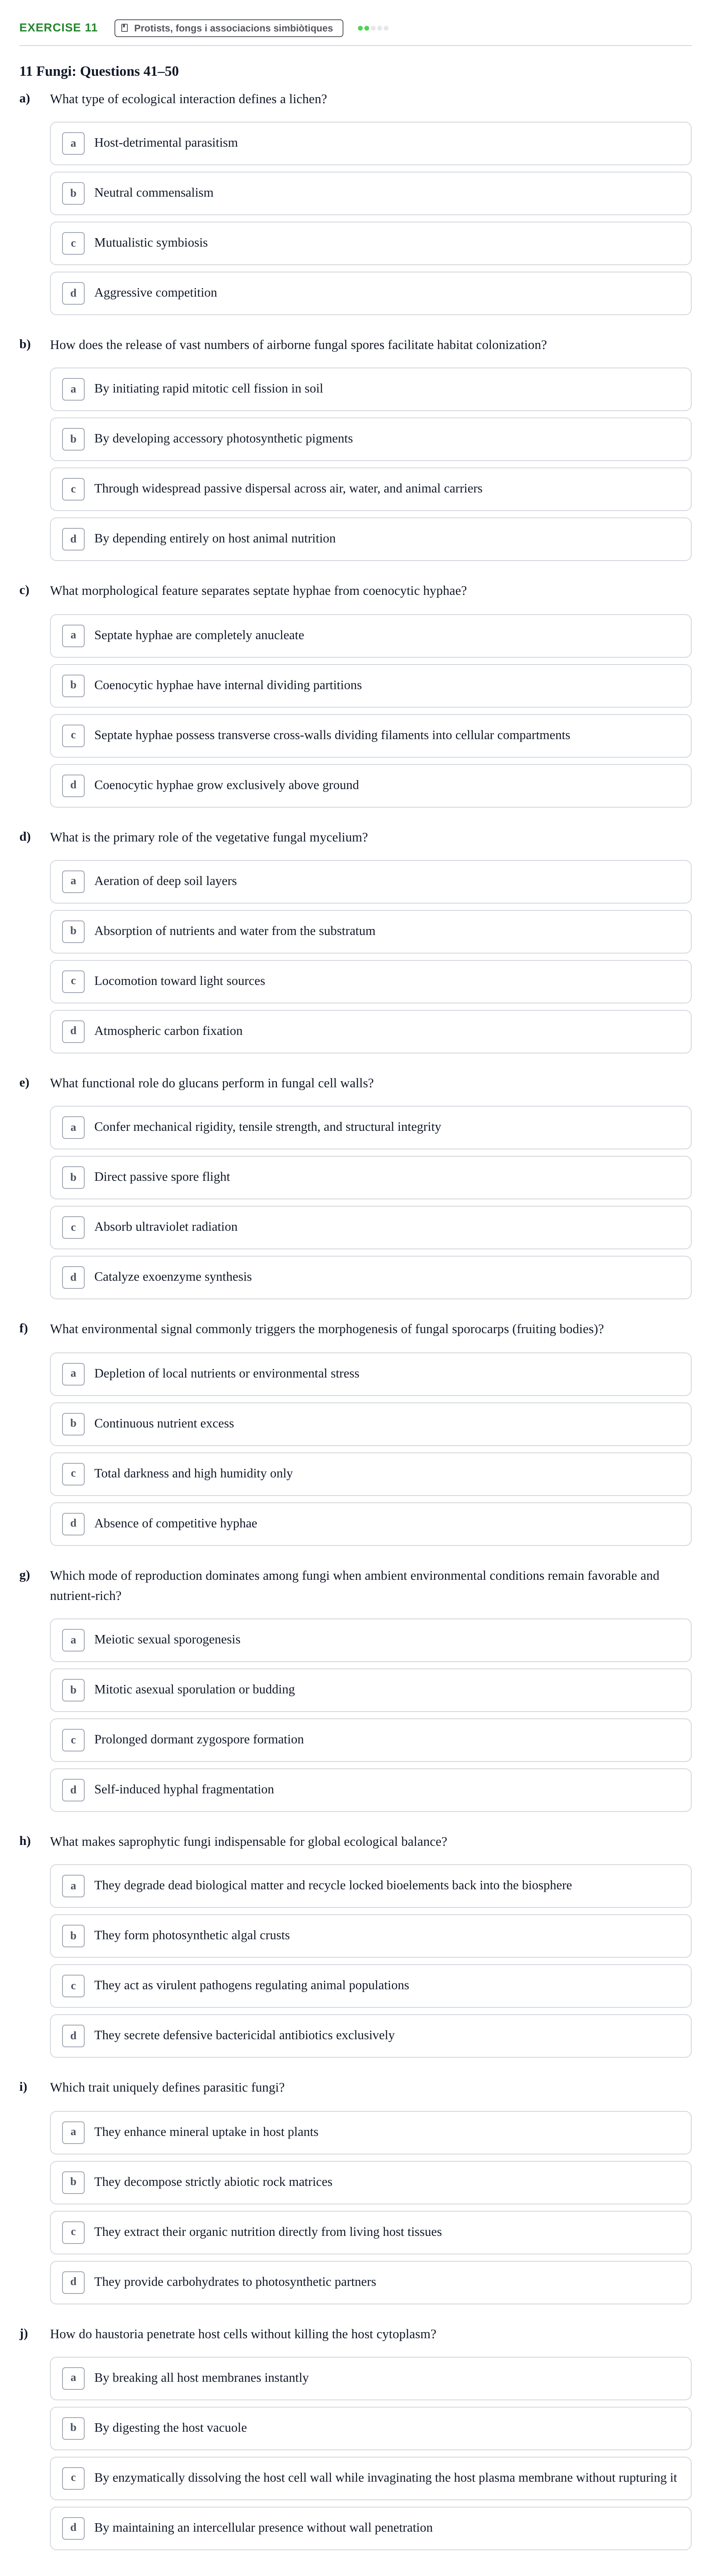The image size is (711, 2576).
Task: Click the green progress dots indicator
Action: click(373, 28)
